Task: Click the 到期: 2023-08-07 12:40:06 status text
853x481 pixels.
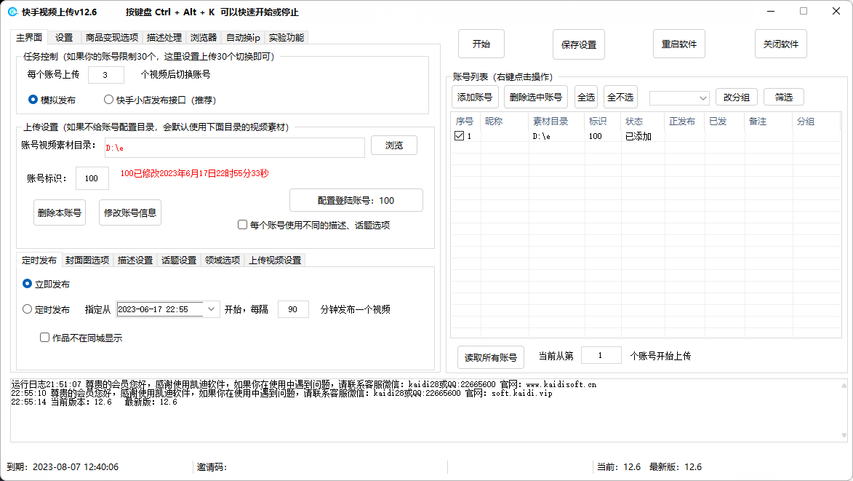Action: click(63, 467)
